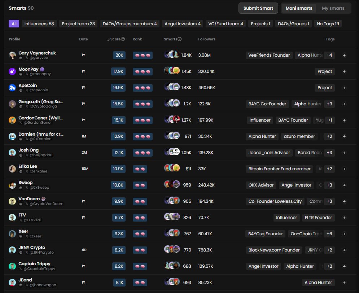Filter by Projects 1
Screen dimensions: 359x293
[x=261, y=24]
